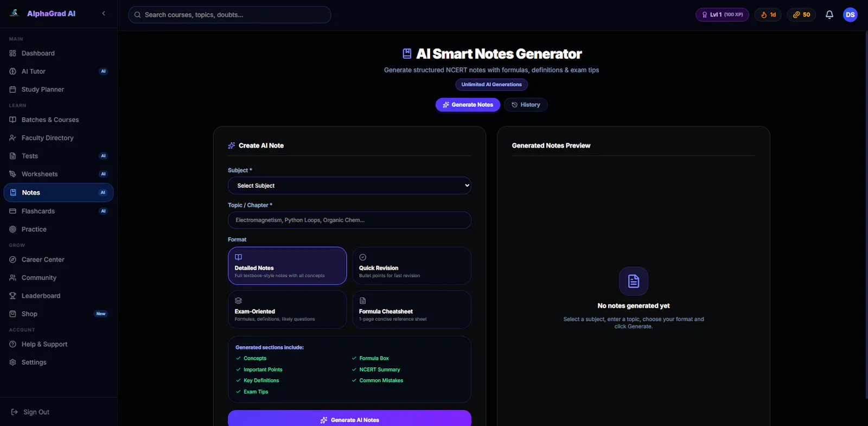
Task: Click the Unlimited AI Generations badge
Action: (x=492, y=85)
